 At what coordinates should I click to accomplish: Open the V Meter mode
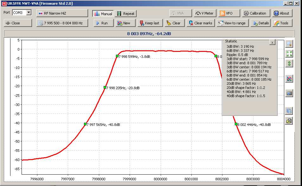point(205,13)
